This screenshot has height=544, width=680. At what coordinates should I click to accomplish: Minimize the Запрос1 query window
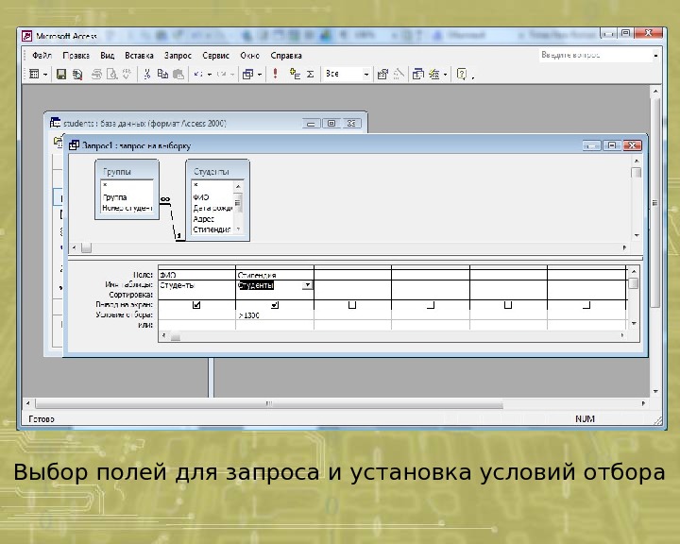pos(592,145)
